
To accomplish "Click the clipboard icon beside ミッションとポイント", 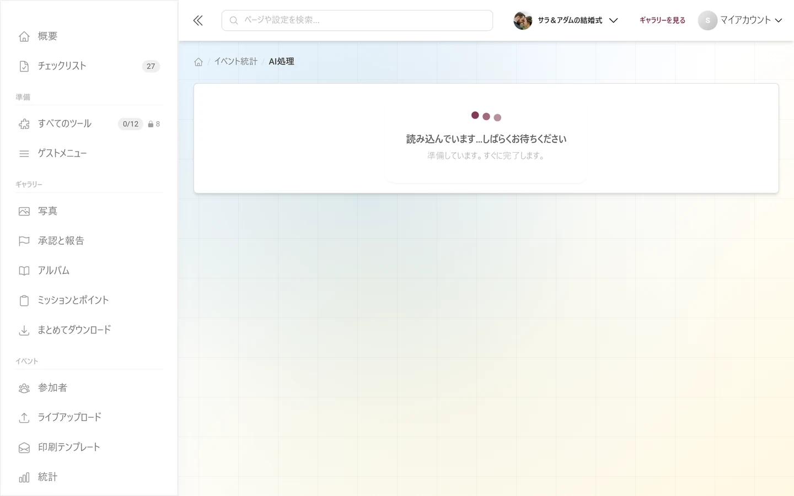I will [24, 301].
